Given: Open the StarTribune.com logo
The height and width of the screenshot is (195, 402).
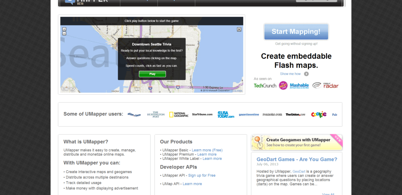Looking at the screenshot, I should 202,114.
